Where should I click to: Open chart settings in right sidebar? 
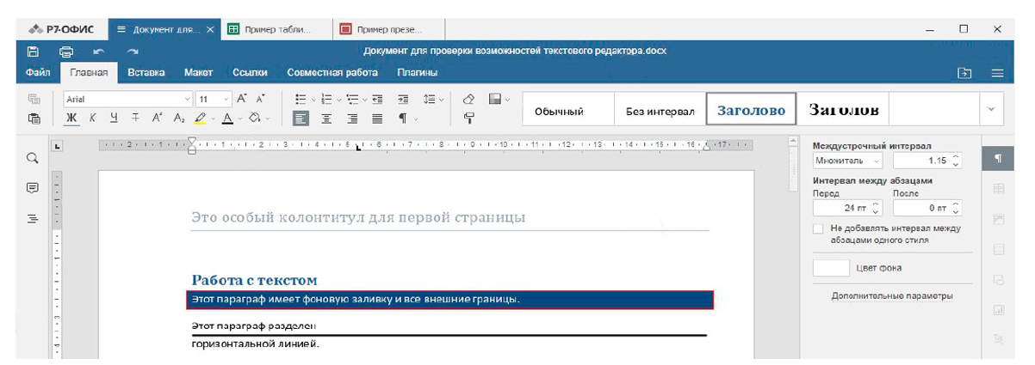pos(998,309)
